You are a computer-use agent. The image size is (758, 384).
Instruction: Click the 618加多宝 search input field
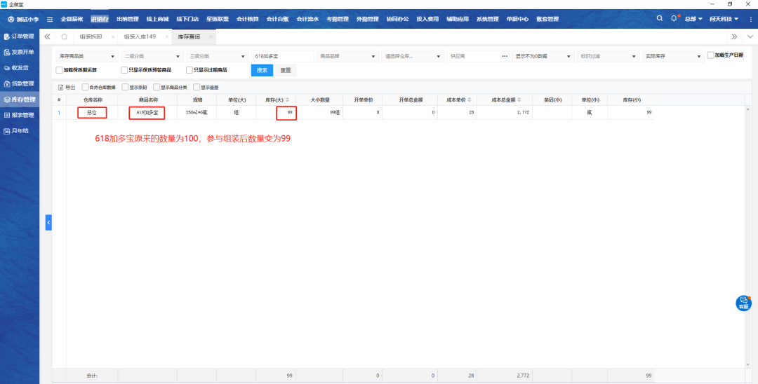282,56
